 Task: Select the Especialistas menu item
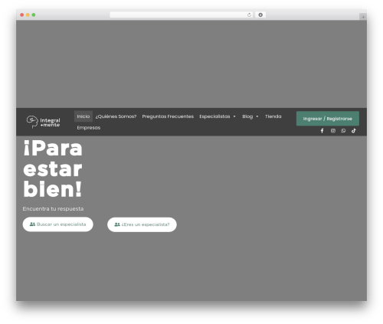pos(214,116)
